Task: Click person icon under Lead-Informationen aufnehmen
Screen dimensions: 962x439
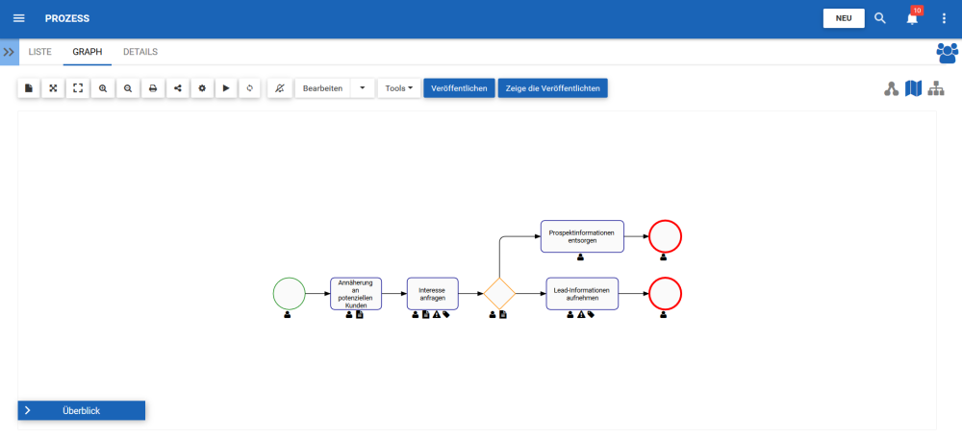Action: click(x=570, y=315)
